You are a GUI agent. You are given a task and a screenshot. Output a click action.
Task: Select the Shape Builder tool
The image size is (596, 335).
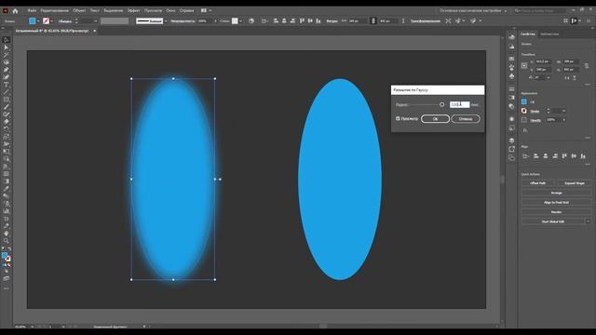[7, 159]
